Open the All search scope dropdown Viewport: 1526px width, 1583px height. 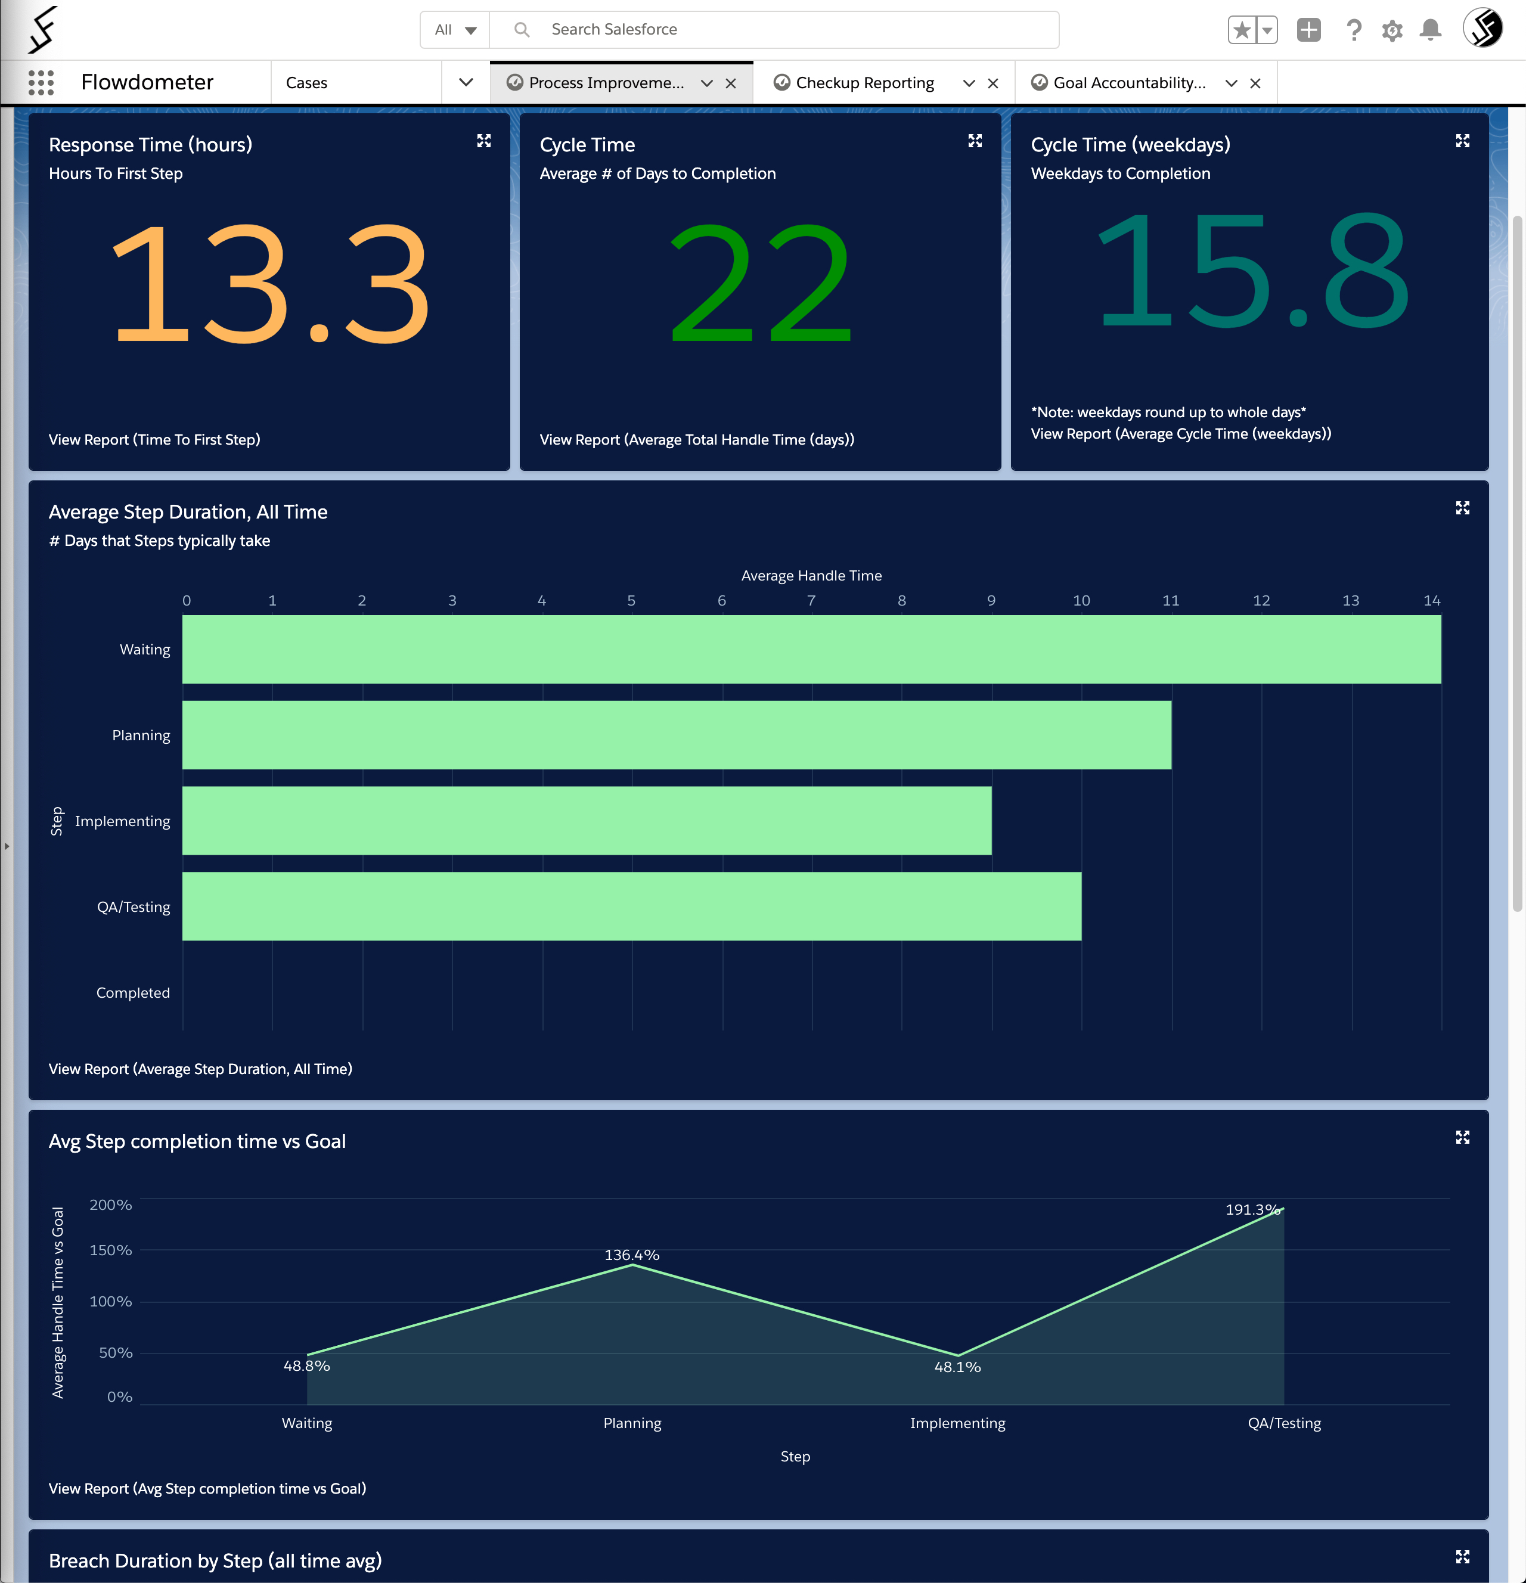click(455, 30)
